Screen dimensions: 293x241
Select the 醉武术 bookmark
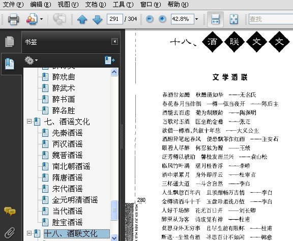[x=64, y=88]
